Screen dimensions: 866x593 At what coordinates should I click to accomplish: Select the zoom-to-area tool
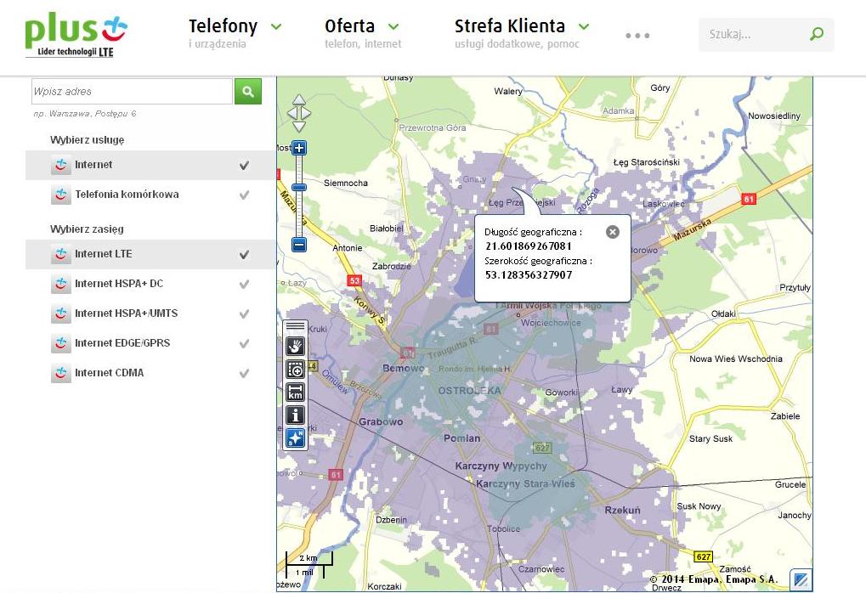(x=296, y=369)
